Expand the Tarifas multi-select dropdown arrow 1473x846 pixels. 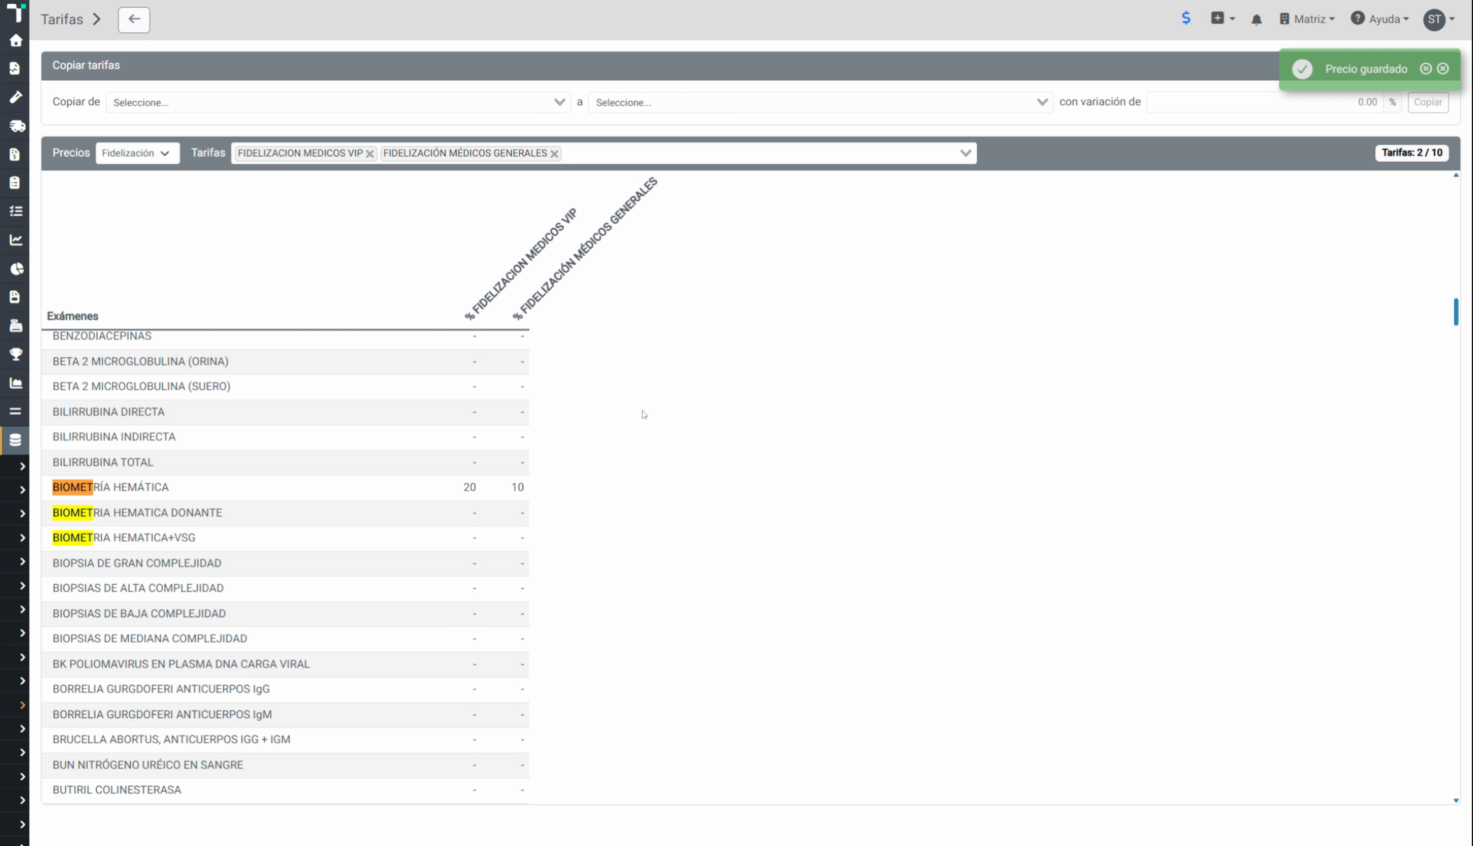(x=965, y=153)
